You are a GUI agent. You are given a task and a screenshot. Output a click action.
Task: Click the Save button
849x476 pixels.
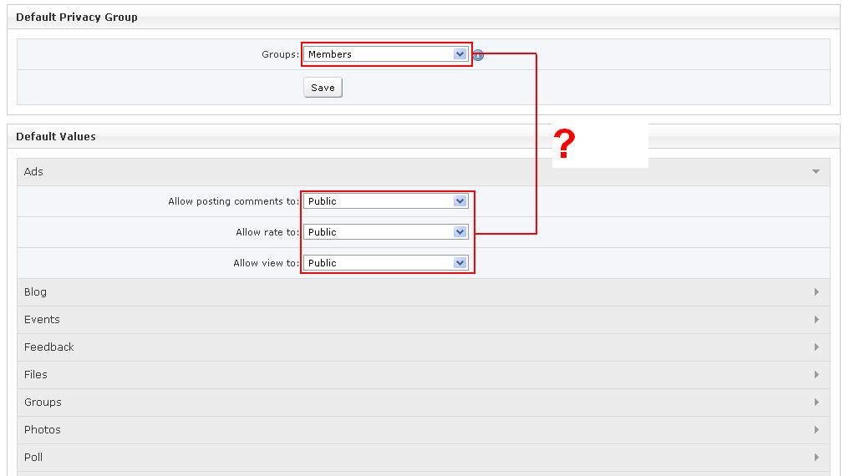[323, 88]
